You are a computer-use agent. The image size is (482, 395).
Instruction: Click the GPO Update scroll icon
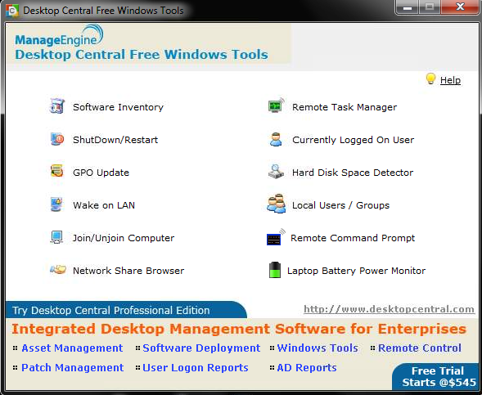[x=56, y=171]
